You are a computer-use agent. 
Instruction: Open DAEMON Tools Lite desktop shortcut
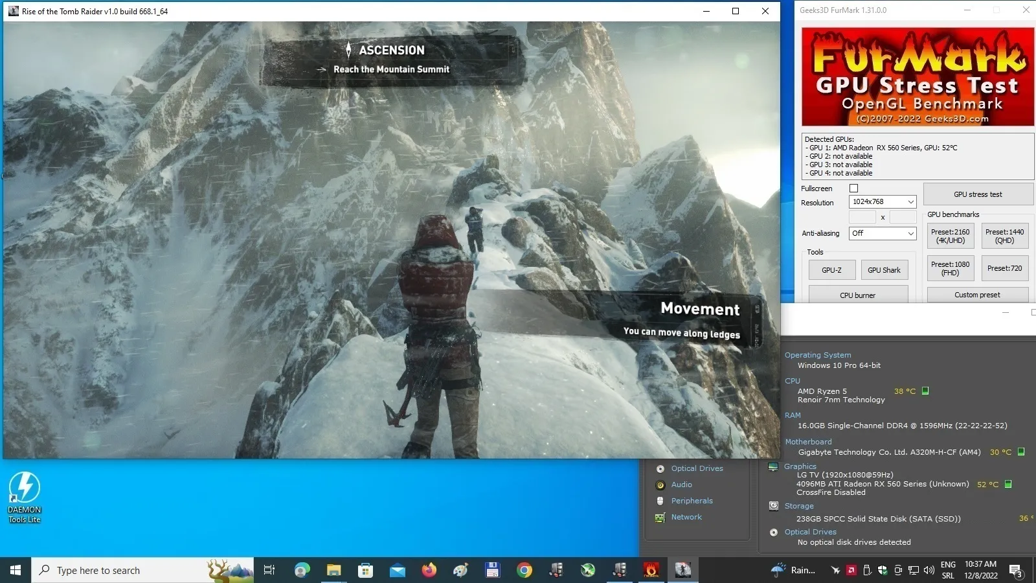pos(25,497)
